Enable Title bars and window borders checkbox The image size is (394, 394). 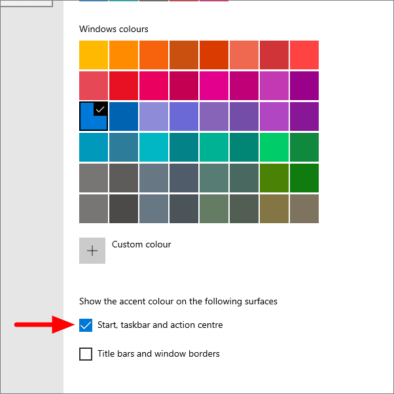click(x=86, y=354)
